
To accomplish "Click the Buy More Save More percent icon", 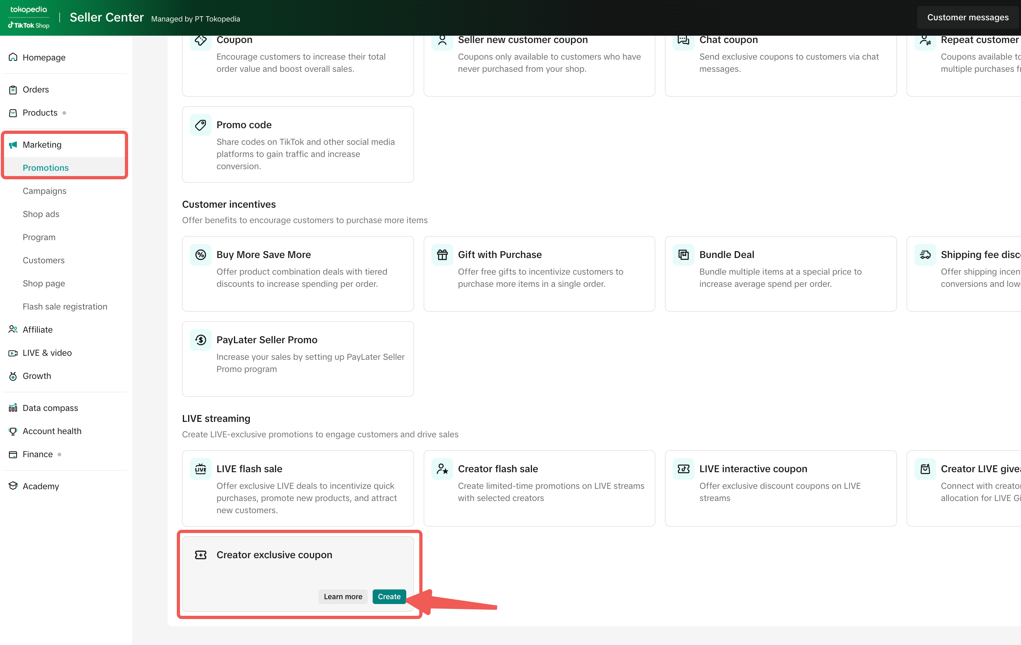I will point(201,255).
